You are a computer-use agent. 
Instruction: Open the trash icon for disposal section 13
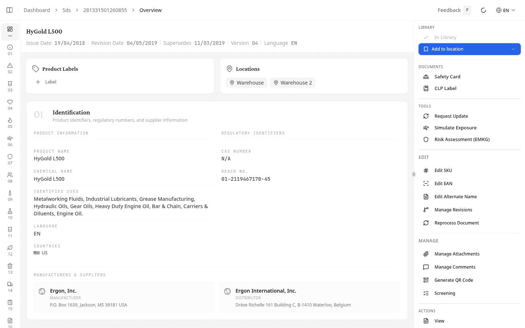tap(10, 266)
